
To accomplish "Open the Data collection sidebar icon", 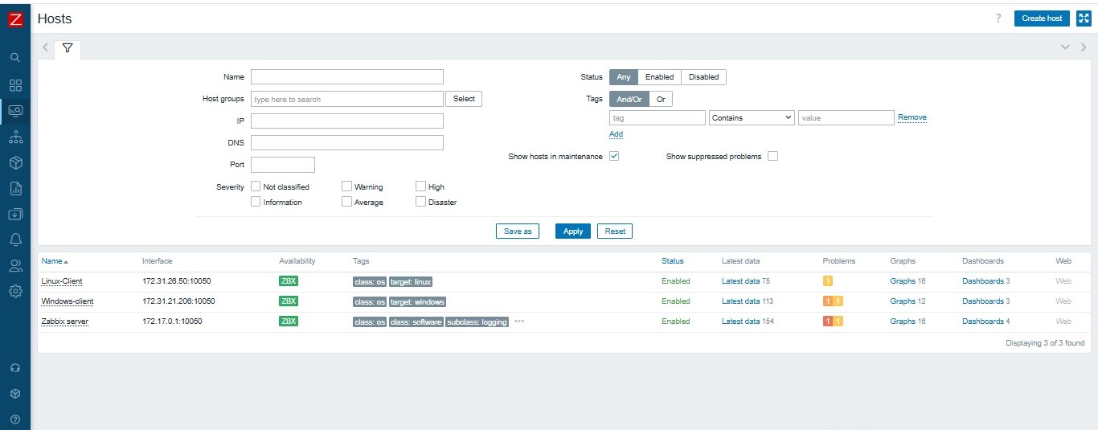I will pos(15,215).
